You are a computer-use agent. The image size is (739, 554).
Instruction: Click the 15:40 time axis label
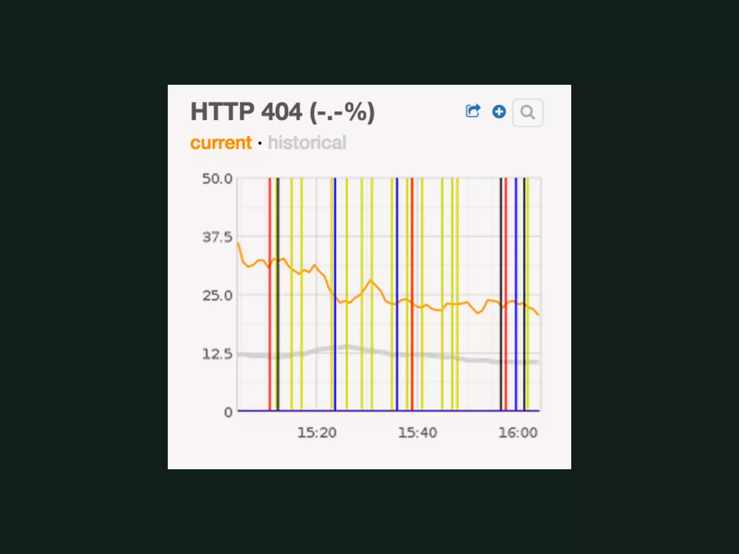[x=417, y=432]
